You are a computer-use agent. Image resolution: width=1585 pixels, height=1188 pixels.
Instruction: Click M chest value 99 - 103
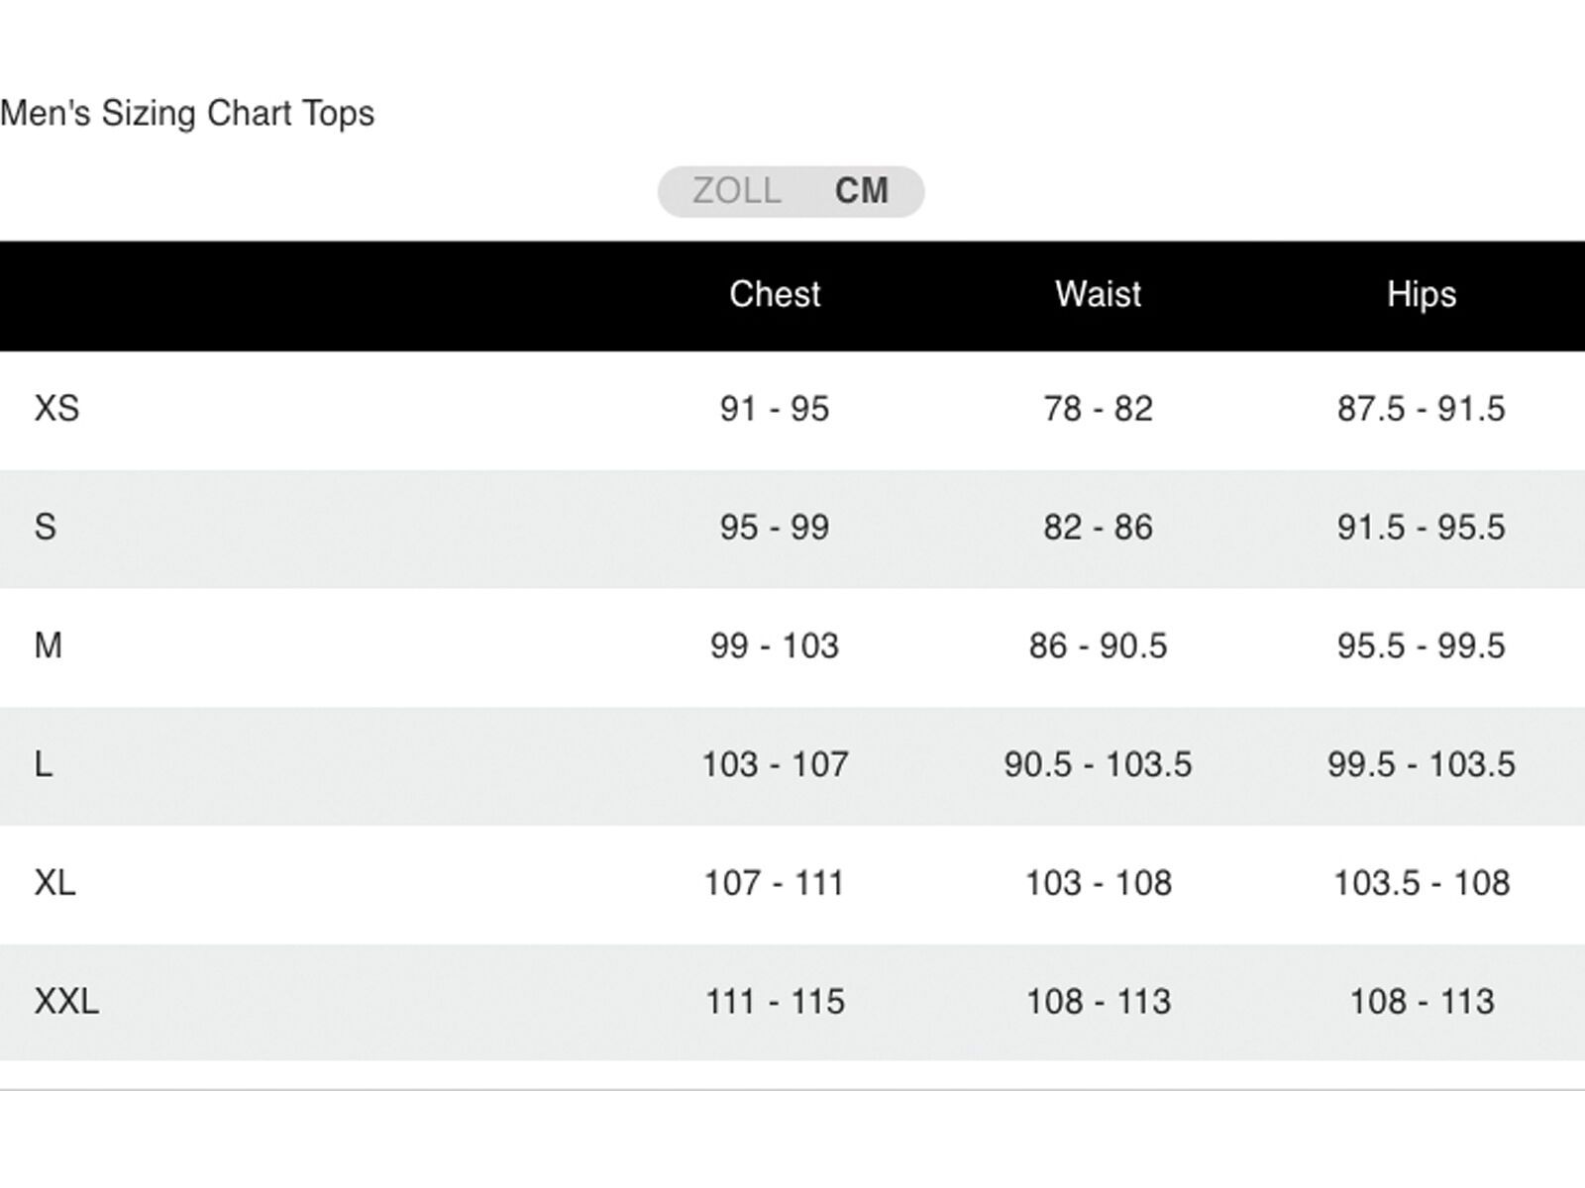[775, 645]
